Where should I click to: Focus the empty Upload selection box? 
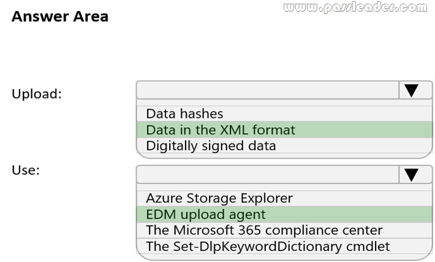tap(268, 90)
